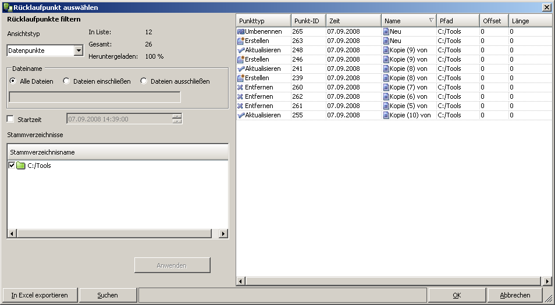Viewport: 555px width, 305px height.
Task: Sort by the Punkttyp column header
Action: click(x=264, y=21)
